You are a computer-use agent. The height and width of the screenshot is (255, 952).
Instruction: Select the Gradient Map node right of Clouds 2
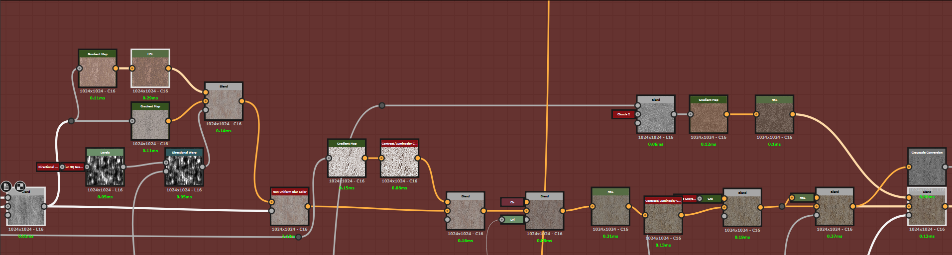point(708,117)
